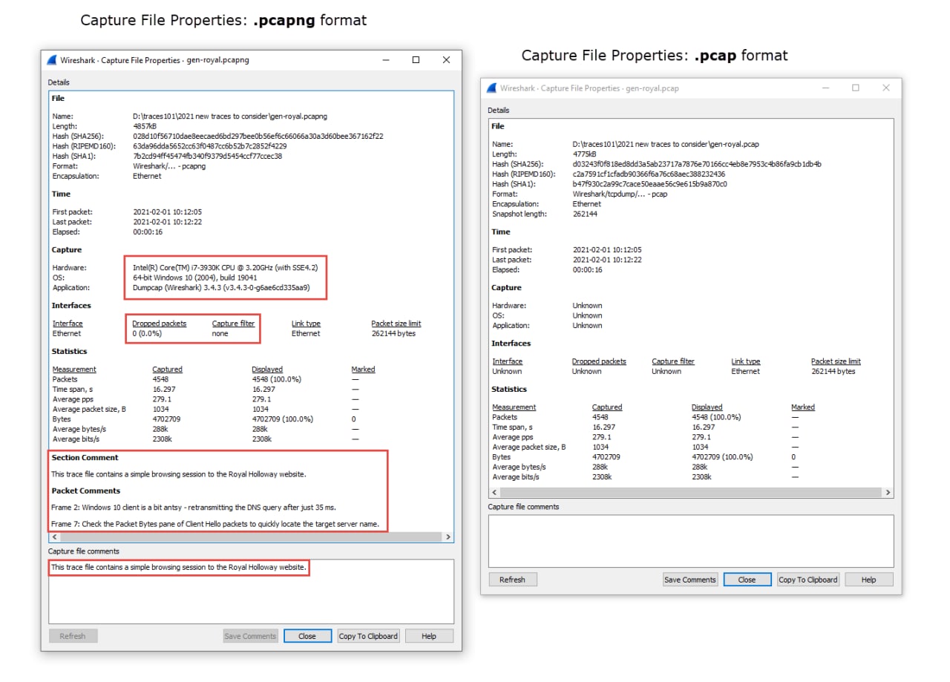Click horizontal scrollbar in pcap details pane
The width and height of the screenshot is (950, 682).
point(691,492)
